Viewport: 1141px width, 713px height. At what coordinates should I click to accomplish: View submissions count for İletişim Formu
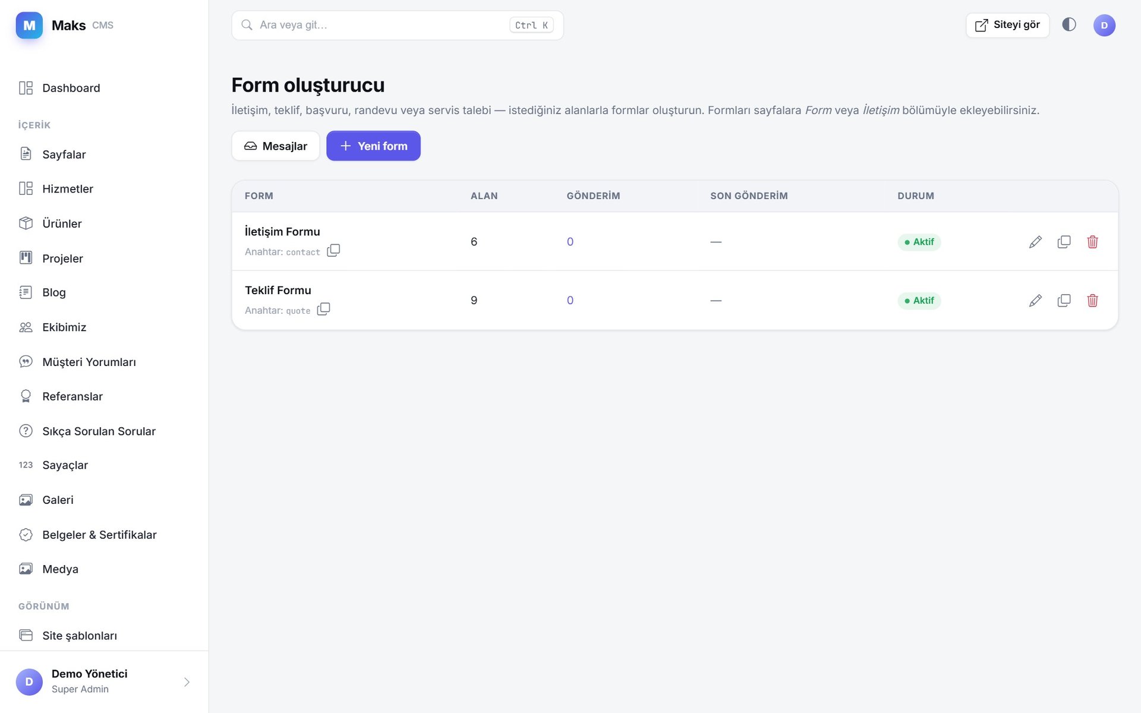pyautogui.click(x=570, y=242)
